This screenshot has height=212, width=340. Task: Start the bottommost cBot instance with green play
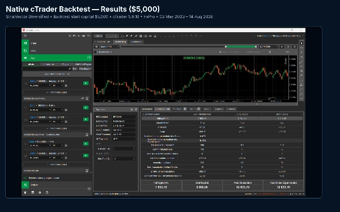[86, 155]
